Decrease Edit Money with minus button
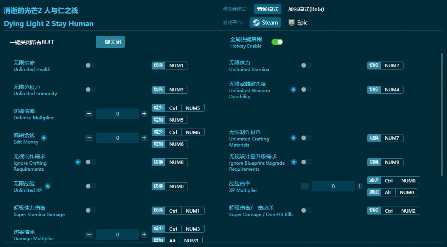The height and width of the screenshot is (247, 447). [89, 138]
